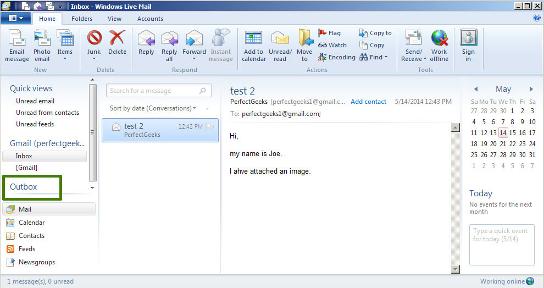Collapse the Gmail account folder header
The height and width of the screenshot is (288, 544).
tap(47, 143)
